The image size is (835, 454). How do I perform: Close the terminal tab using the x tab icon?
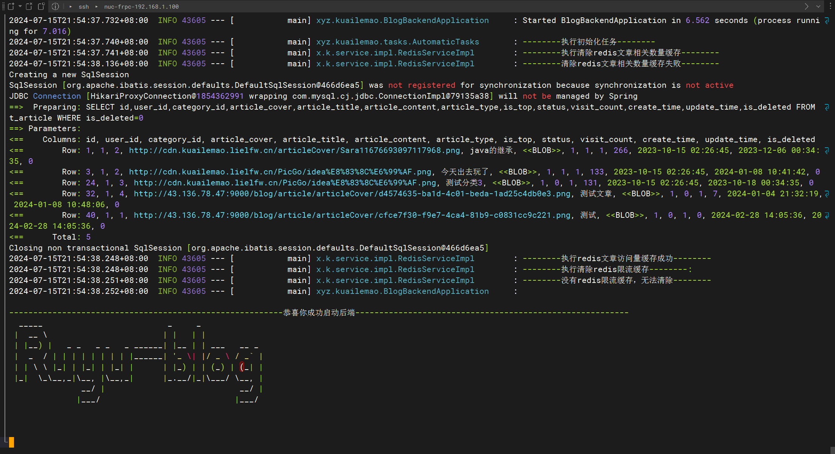[29, 6]
